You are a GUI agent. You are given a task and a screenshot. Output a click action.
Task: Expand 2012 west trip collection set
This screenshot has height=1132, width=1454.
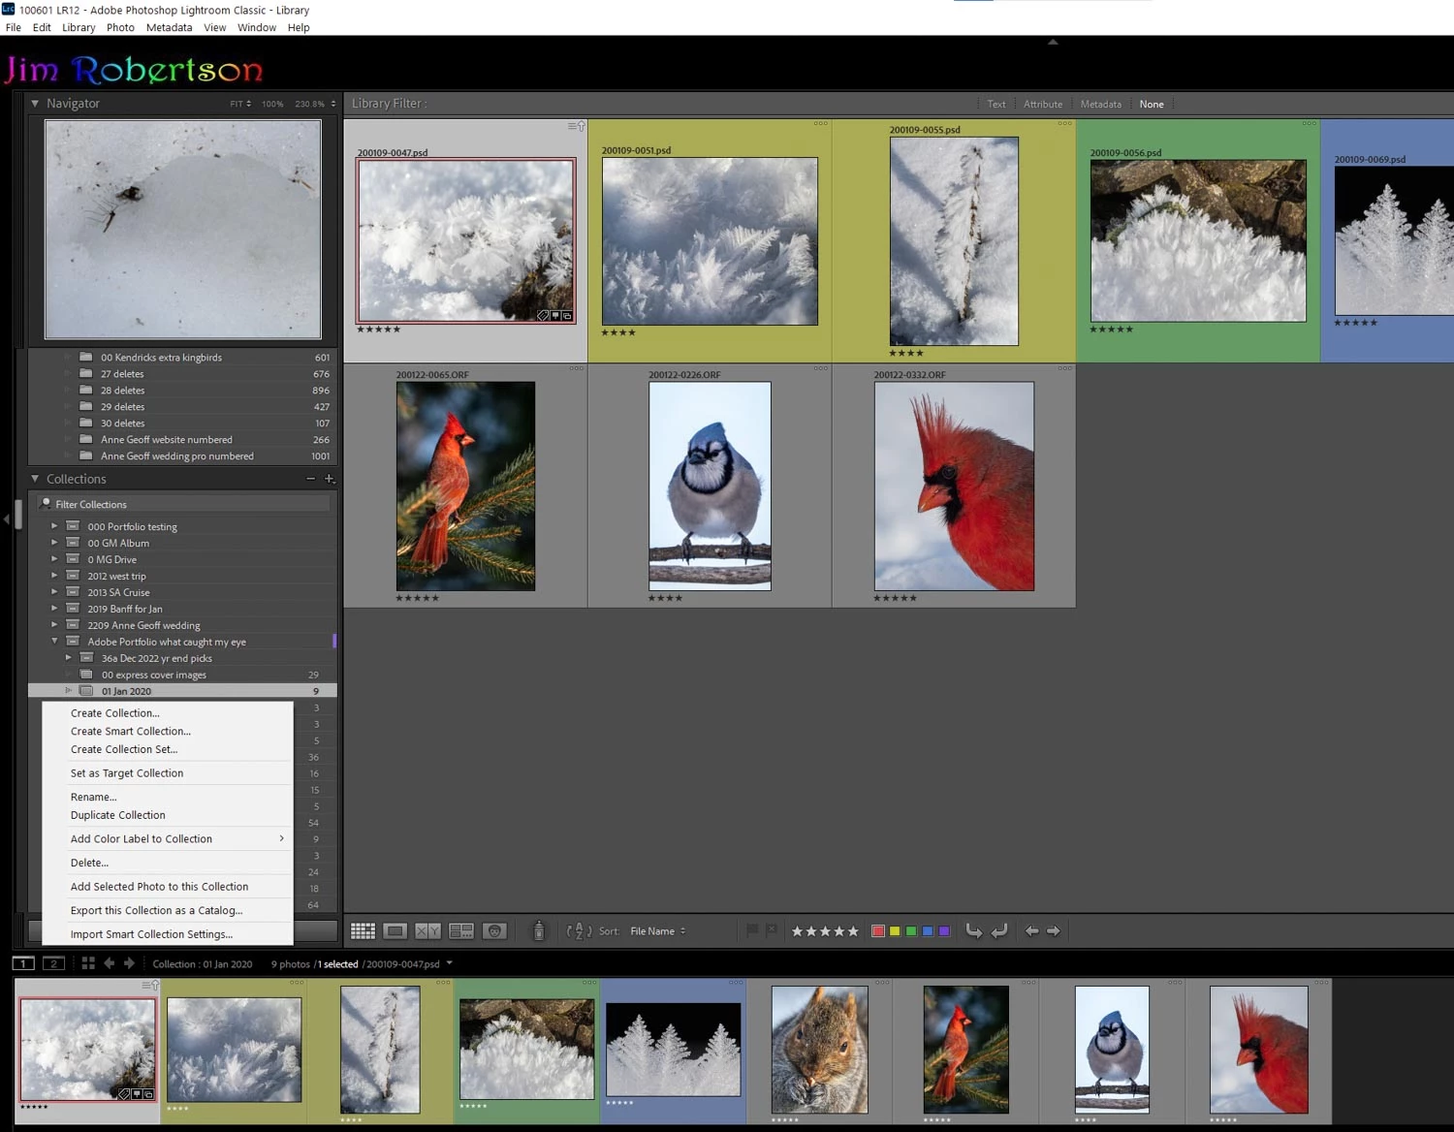(x=54, y=576)
